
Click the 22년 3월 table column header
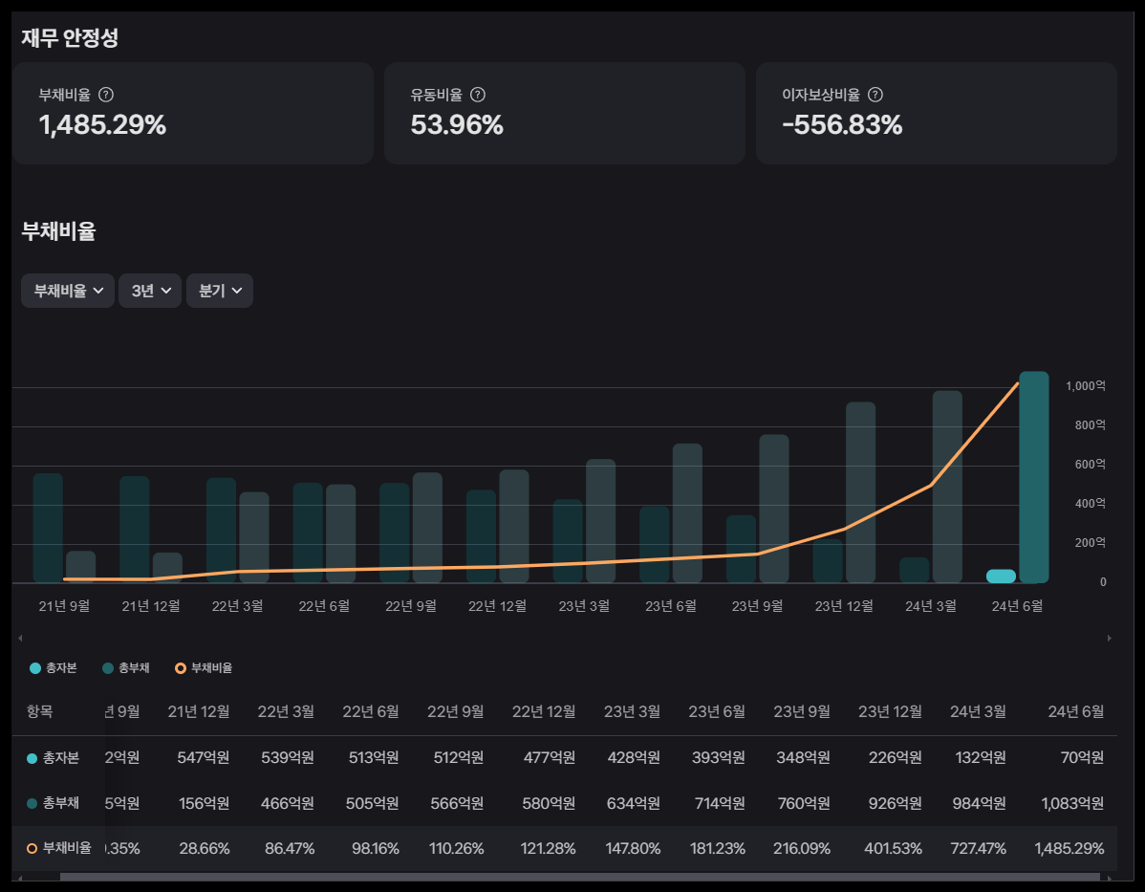point(286,711)
